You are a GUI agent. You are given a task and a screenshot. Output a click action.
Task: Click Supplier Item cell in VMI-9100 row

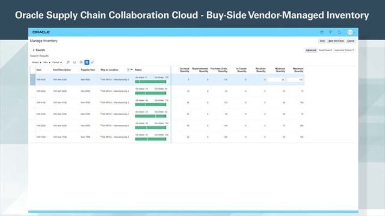click(85, 103)
